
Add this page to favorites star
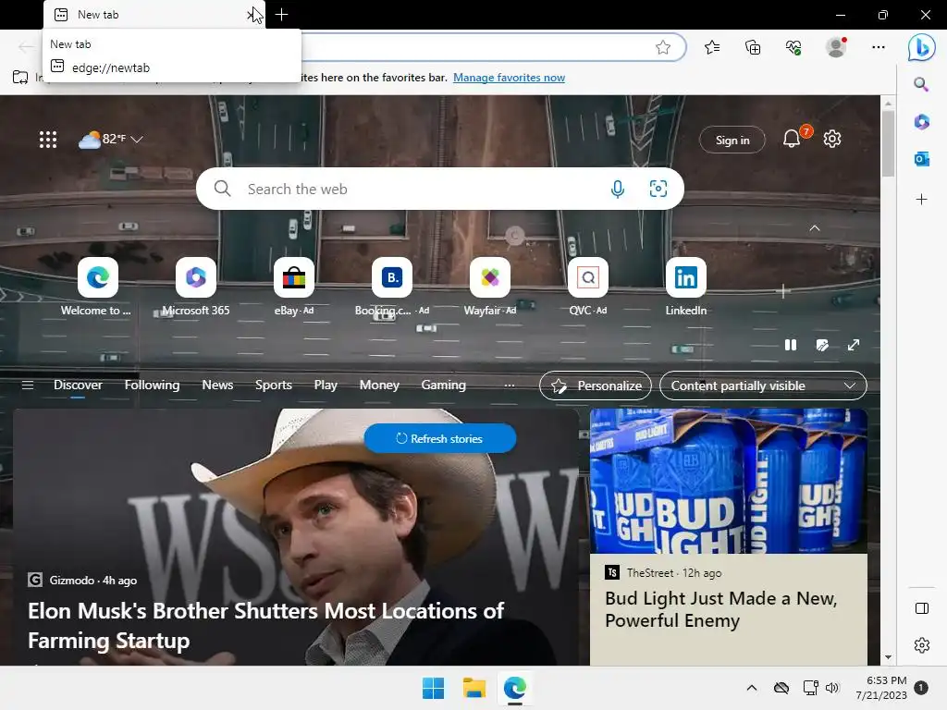click(x=663, y=47)
